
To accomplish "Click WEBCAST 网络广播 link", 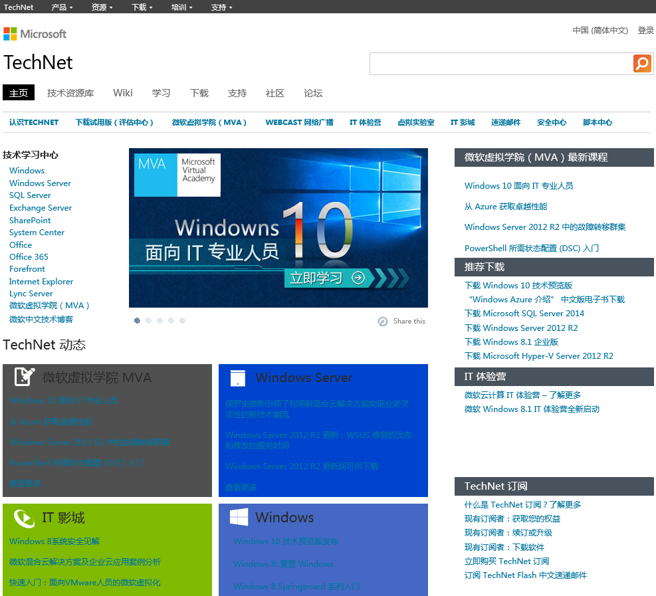I will click(x=299, y=122).
